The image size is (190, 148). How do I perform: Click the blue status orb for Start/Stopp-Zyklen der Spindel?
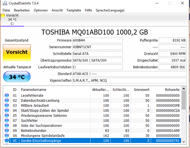pos(7,110)
